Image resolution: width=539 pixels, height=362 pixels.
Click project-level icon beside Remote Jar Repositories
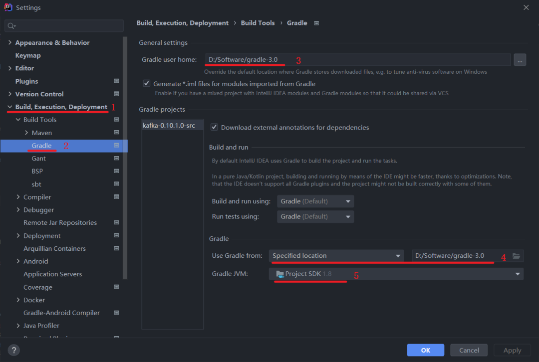click(116, 222)
